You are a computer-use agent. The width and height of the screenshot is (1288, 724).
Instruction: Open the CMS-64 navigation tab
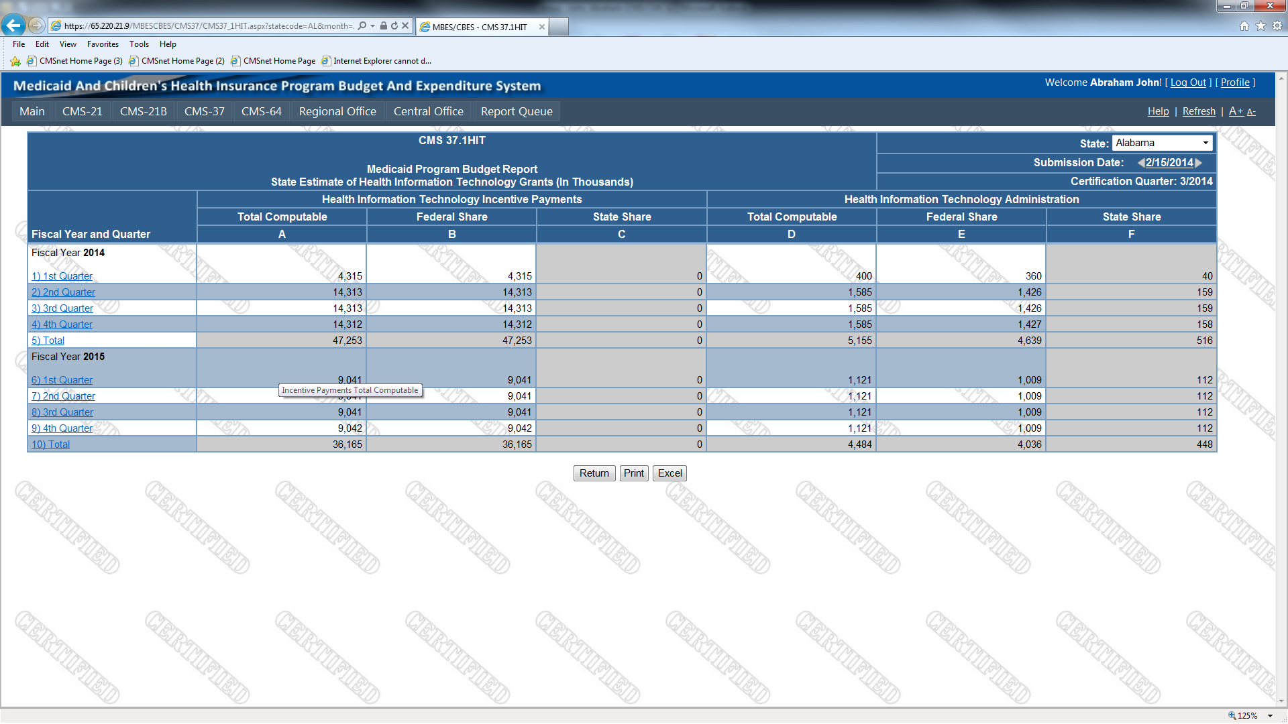point(261,111)
